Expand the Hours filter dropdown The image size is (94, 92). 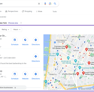pyautogui.click(x=17, y=29)
